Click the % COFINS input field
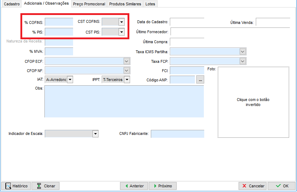 tap(59, 22)
